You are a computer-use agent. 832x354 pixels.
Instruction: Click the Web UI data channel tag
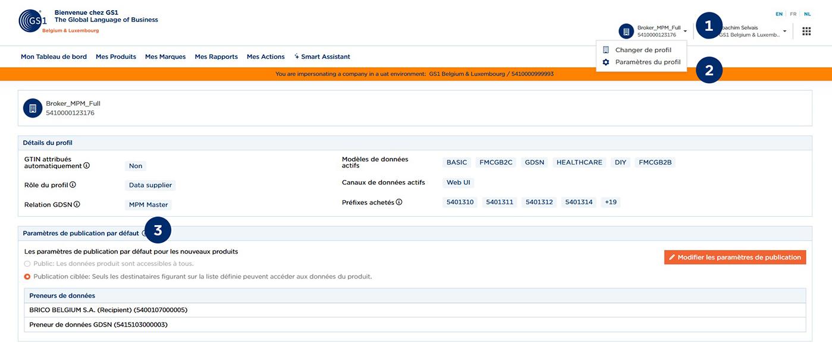[x=459, y=182]
